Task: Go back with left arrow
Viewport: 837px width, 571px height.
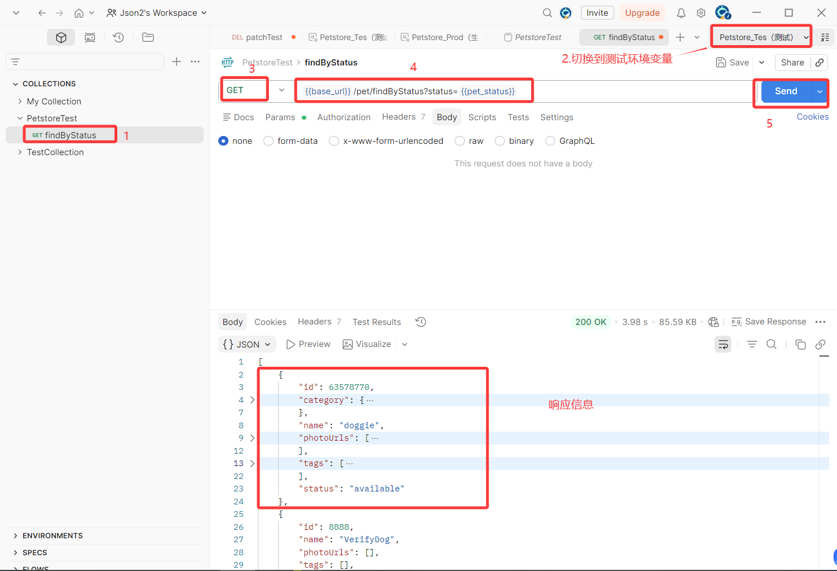Action: (x=42, y=13)
